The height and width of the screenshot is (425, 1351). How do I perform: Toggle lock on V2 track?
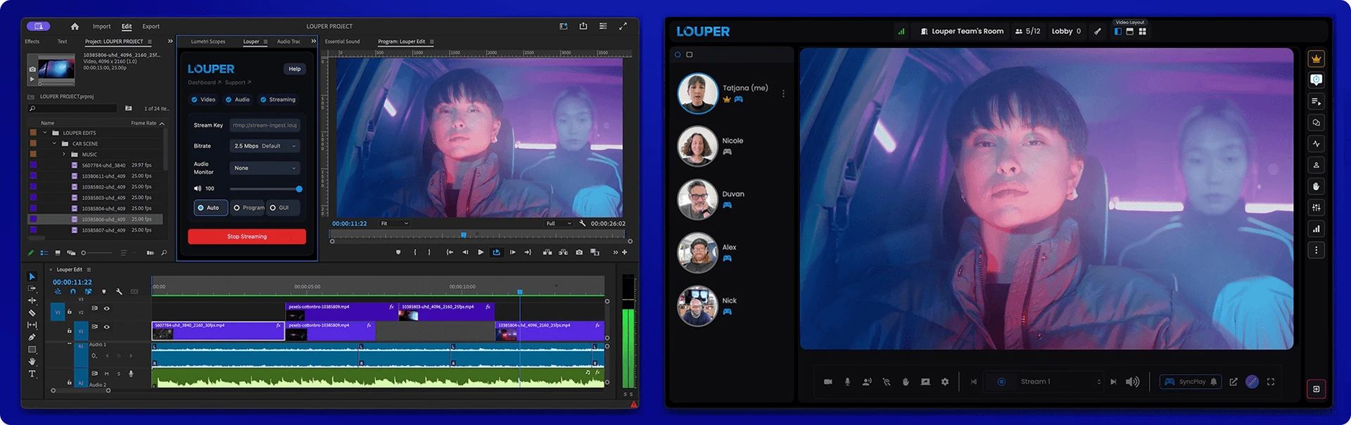(70, 312)
